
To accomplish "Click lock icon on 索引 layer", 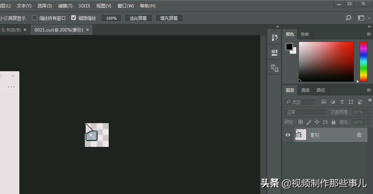I will 359,135.
